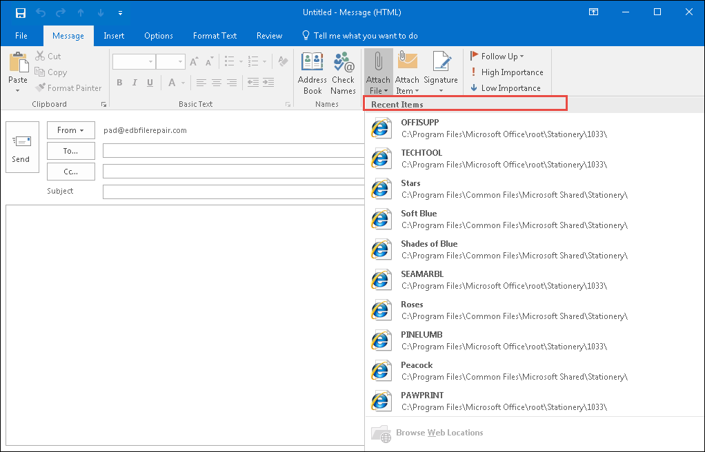The height and width of the screenshot is (452, 705).
Task: Apply bullet list formatting
Action: click(230, 61)
